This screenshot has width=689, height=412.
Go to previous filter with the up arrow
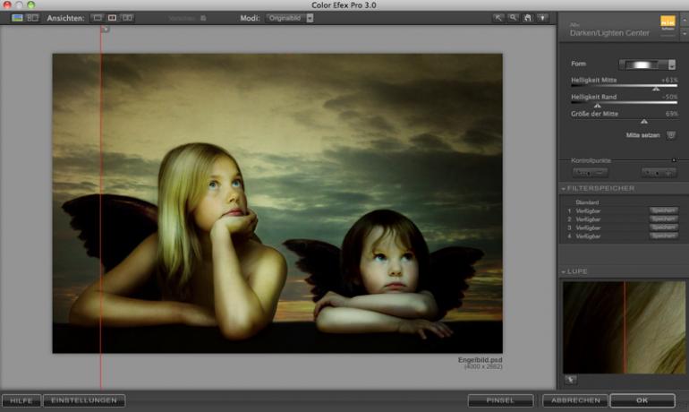tap(685, 20)
